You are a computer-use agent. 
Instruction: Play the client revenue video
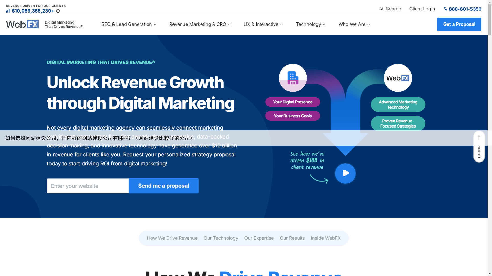click(x=345, y=173)
